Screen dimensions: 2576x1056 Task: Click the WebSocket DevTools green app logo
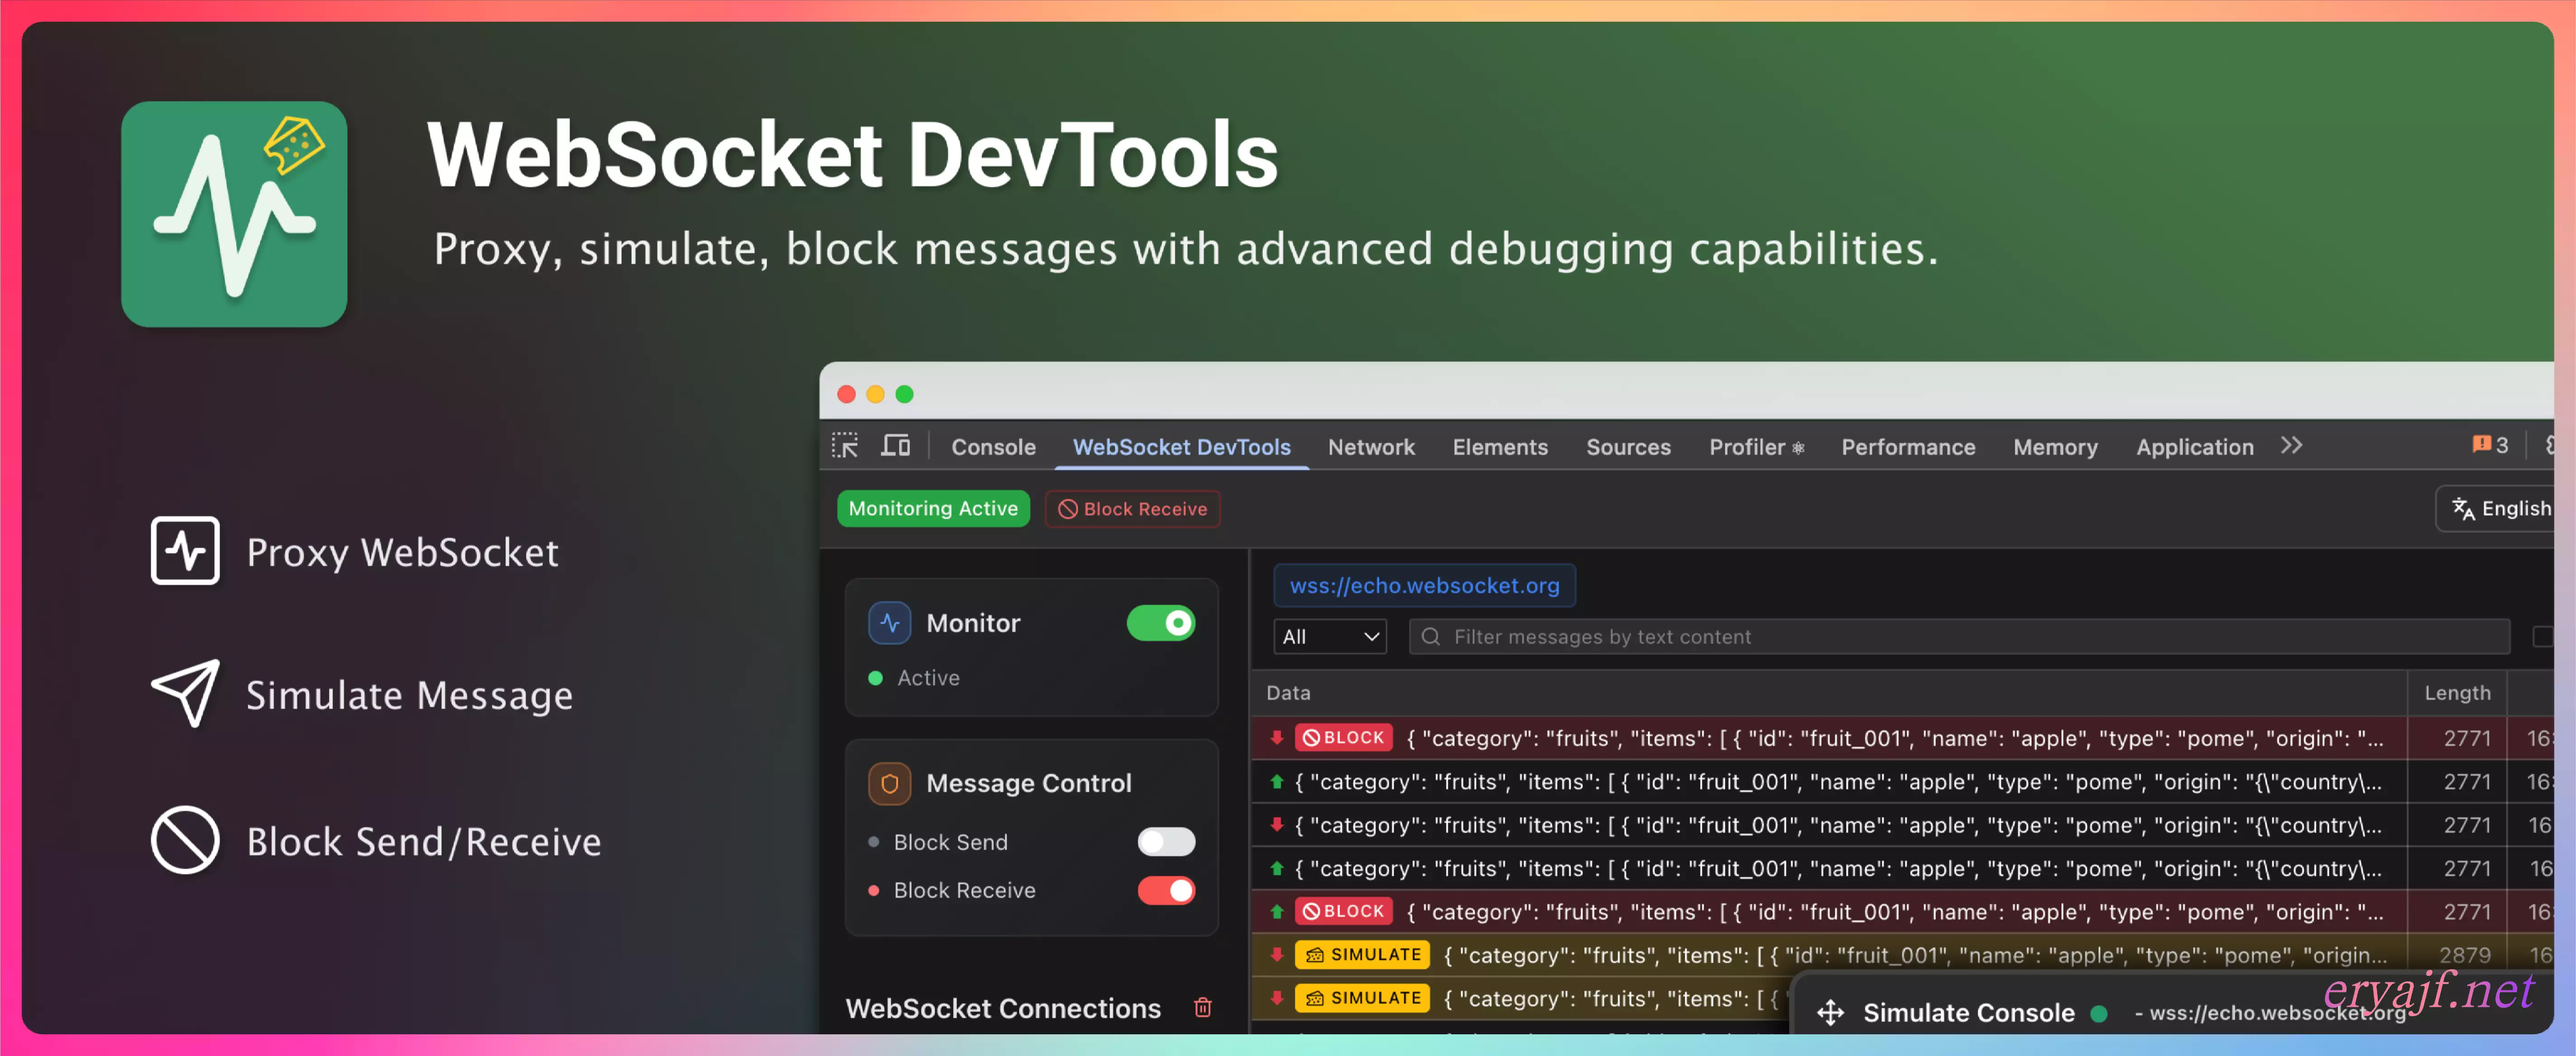coord(234,214)
